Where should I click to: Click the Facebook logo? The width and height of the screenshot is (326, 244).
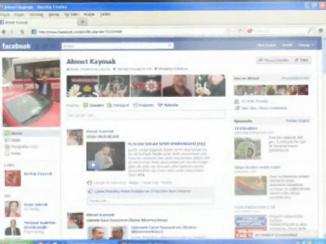[x=16, y=46]
